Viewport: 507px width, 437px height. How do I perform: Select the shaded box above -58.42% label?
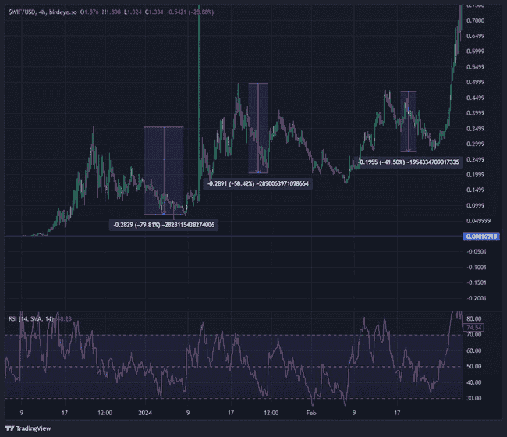point(258,128)
